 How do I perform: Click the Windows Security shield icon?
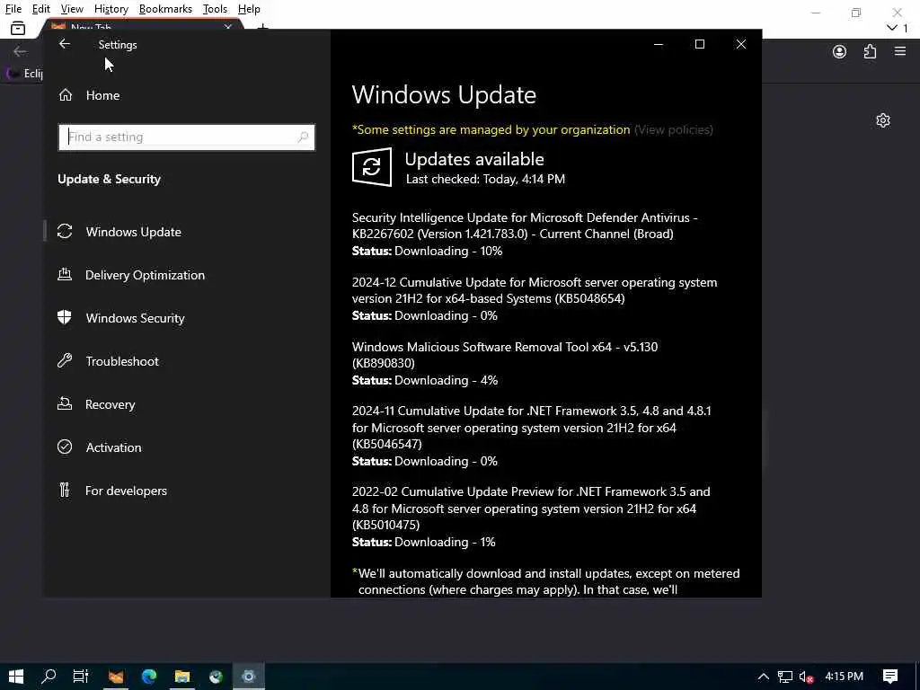tap(65, 317)
